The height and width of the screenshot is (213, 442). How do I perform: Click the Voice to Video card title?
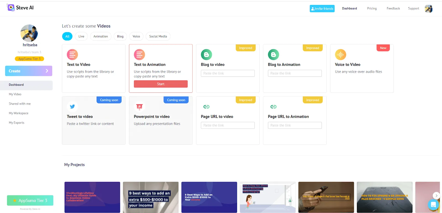[348, 64]
